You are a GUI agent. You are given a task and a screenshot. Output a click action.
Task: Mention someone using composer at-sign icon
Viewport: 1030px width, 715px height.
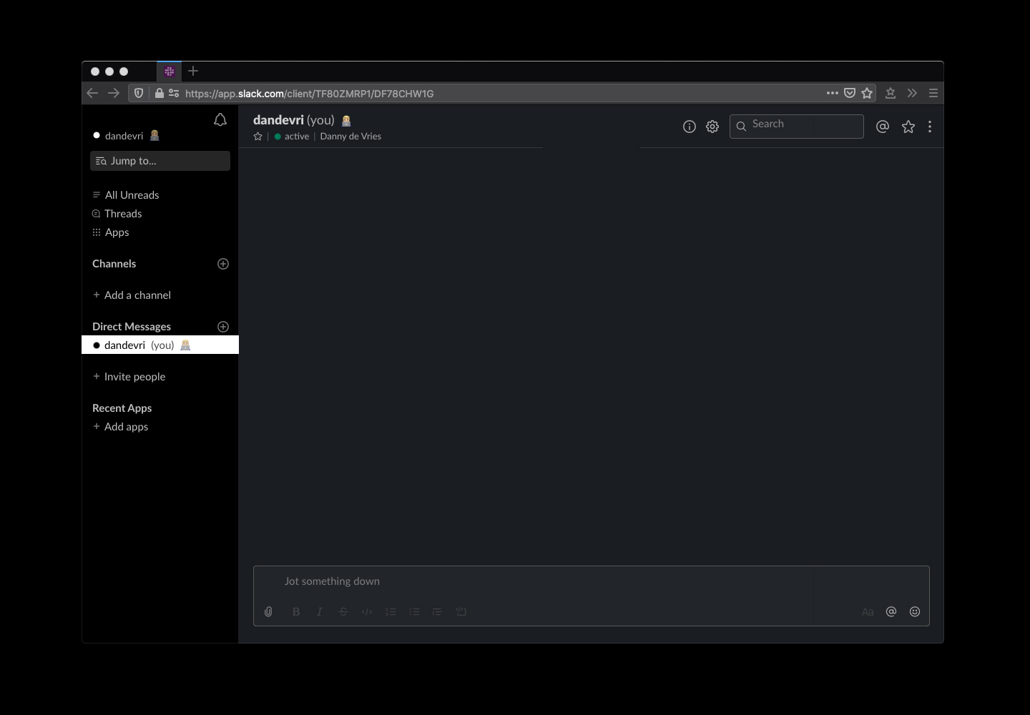[891, 611]
